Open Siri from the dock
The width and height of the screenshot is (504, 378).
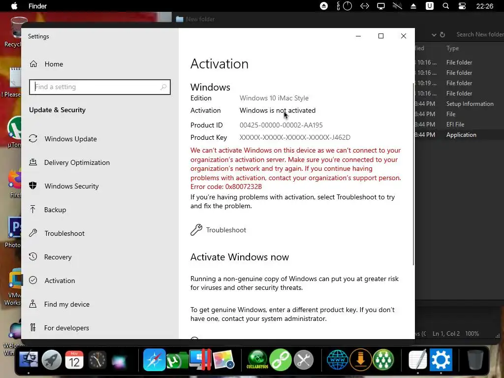point(120,361)
